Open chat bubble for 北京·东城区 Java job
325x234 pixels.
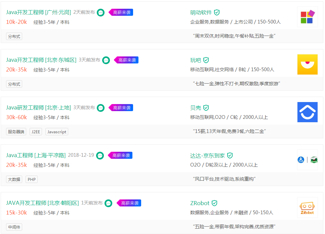(106, 60)
